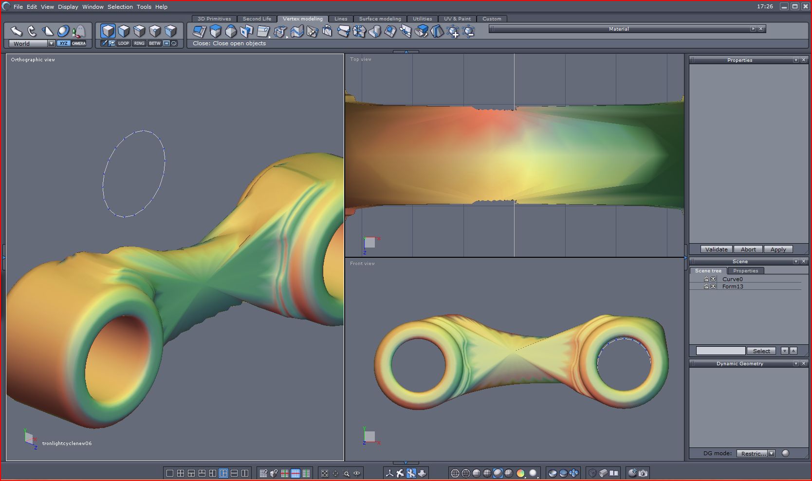Toggle the lock icon of Curve0
This screenshot has width=812, height=481.
[706, 279]
